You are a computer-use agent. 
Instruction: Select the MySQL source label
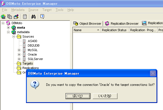(33, 50)
